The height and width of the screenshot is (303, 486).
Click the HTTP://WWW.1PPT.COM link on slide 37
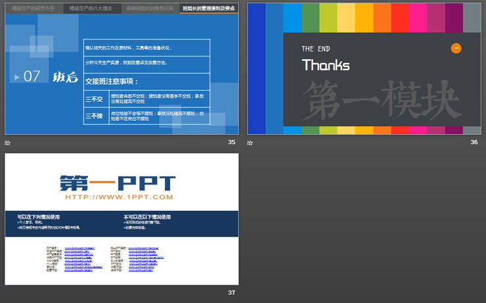[x=119, y=197]
